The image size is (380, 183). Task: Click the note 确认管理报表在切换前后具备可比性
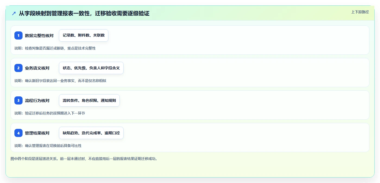[48, 146]
